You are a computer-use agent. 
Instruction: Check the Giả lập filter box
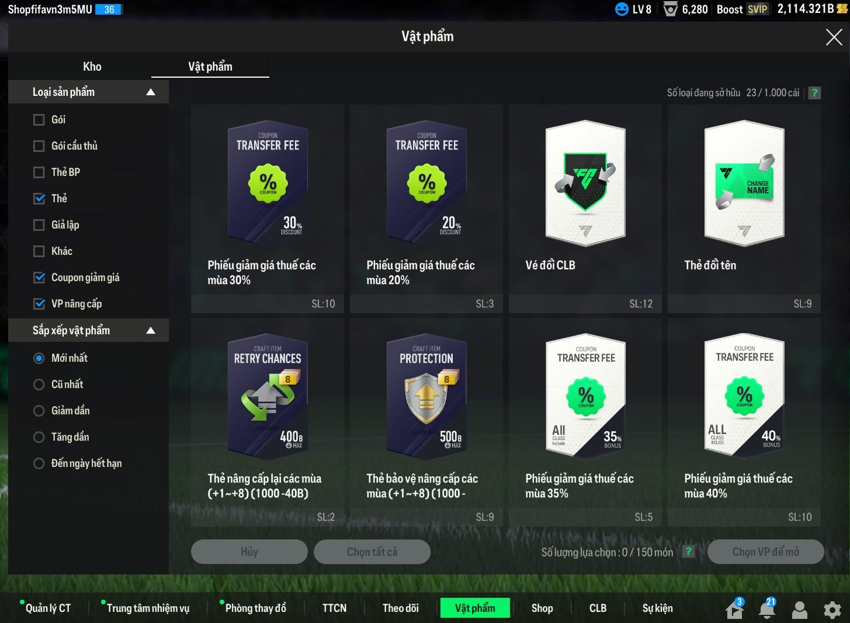[39, 225]
